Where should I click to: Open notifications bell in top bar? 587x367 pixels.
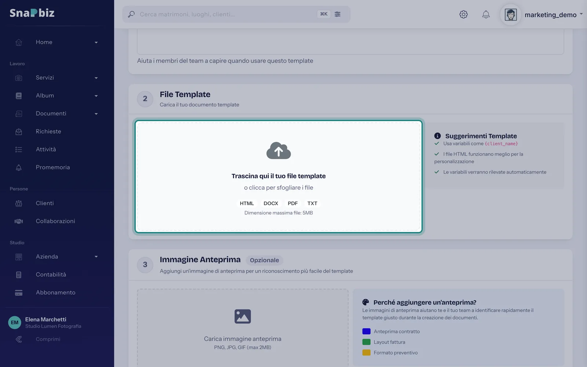[486, 14]
